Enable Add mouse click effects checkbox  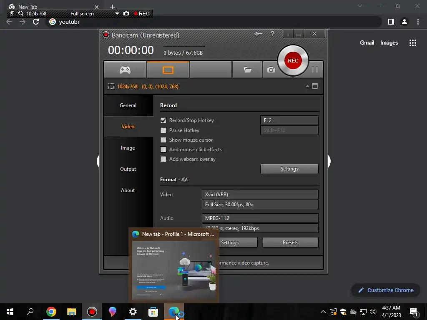[163, 150]
